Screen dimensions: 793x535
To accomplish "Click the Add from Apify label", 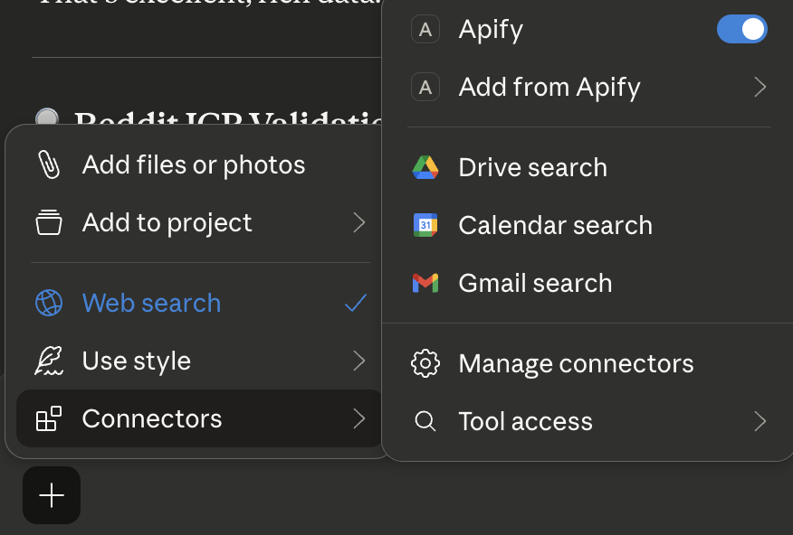I will click(549, 88).
